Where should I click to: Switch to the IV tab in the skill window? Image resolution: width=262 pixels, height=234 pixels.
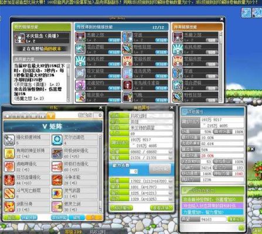coord(42,116)
